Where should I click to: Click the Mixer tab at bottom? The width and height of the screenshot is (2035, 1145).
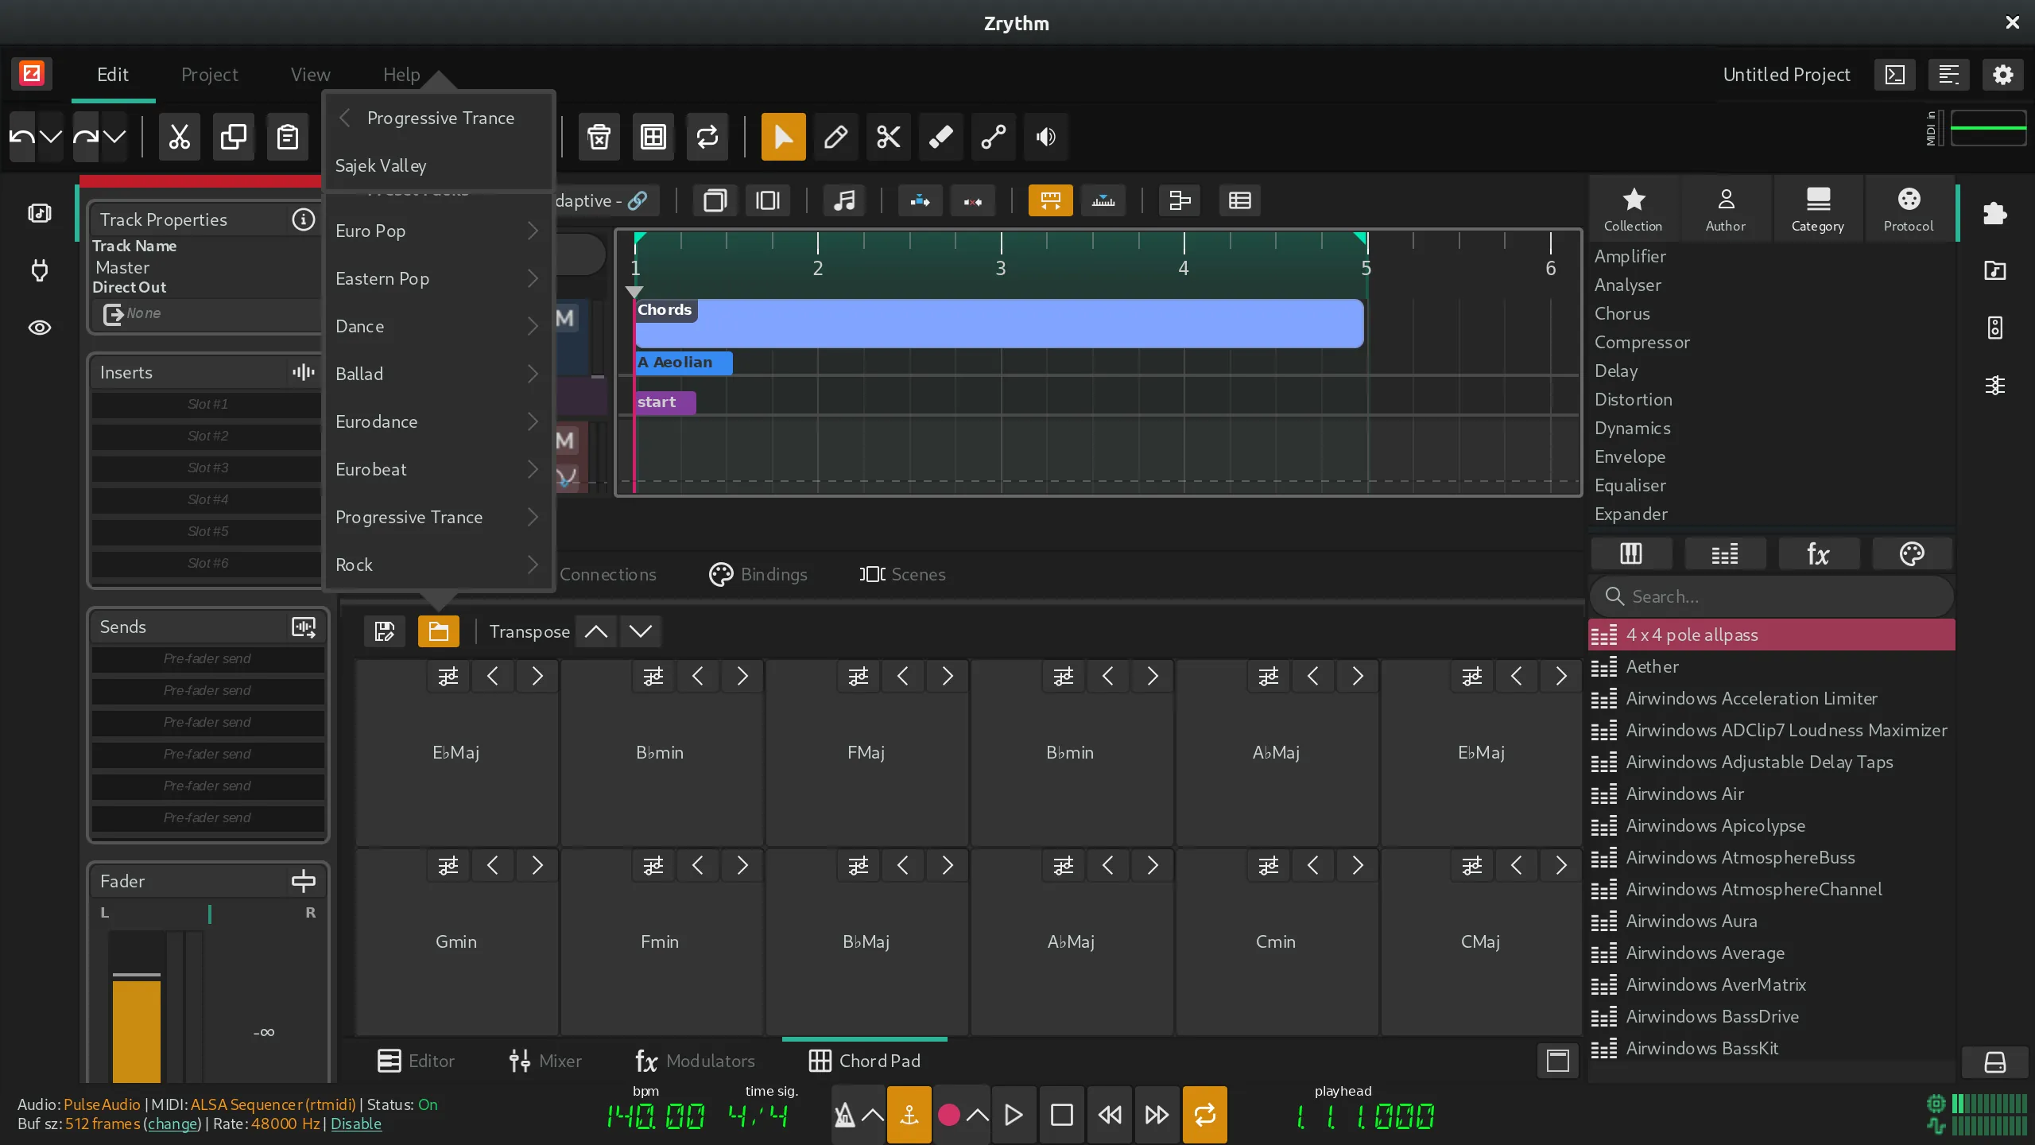click(559, 1060)
